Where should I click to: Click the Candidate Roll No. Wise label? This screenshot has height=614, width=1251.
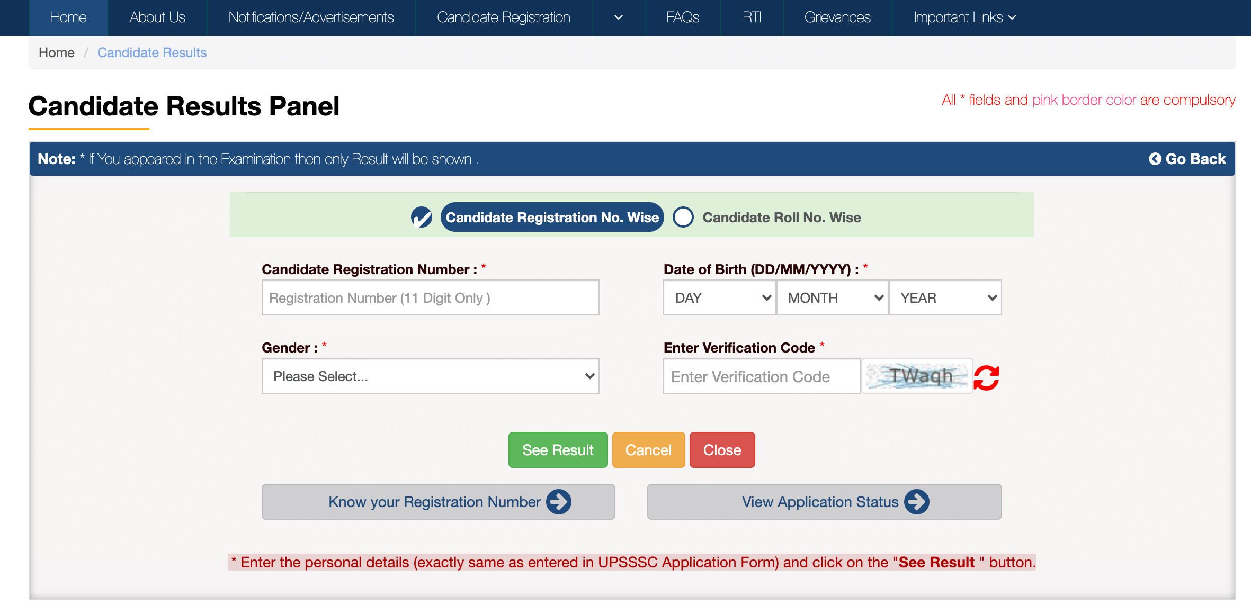(x=782, y=218)
